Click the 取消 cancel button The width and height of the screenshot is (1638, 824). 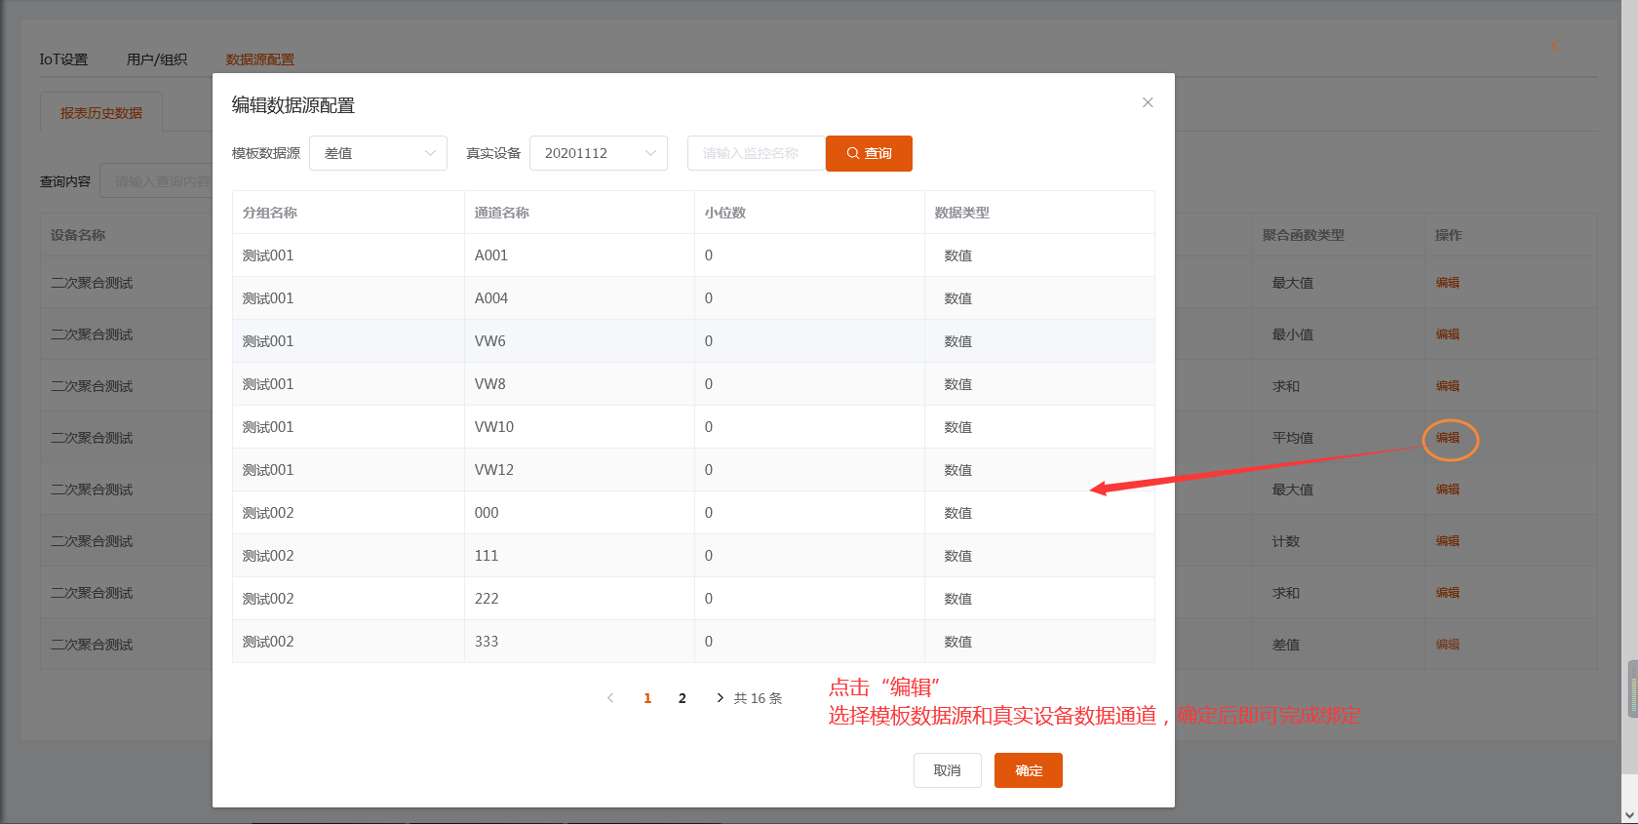[948, 770]
